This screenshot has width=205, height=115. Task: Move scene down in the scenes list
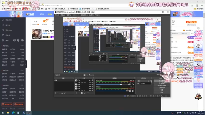click(65, 93)
